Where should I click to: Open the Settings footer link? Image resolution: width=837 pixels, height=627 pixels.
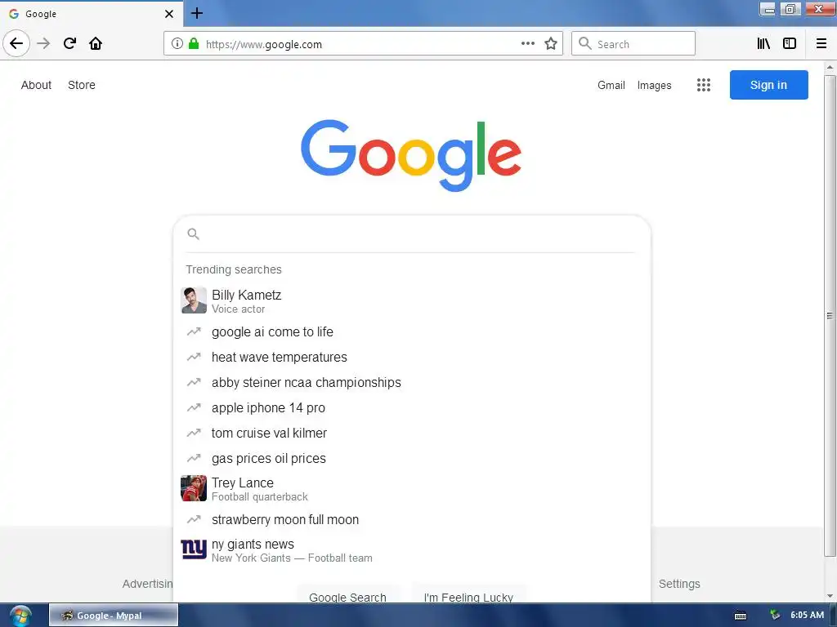tap(679, 584)
